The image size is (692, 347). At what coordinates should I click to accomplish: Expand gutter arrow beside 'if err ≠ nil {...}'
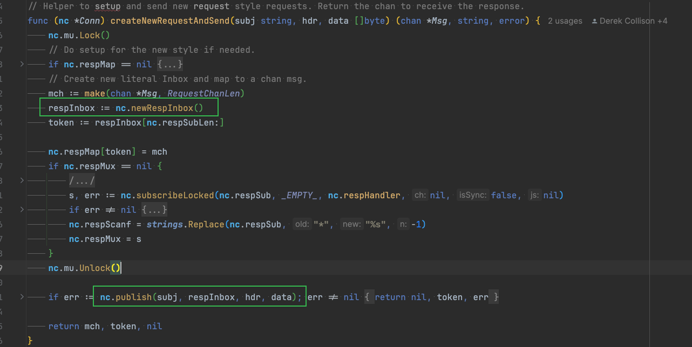click(22, 210)
